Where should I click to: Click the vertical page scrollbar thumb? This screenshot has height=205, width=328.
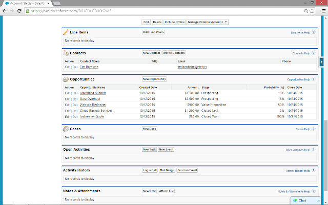point(326,156)
